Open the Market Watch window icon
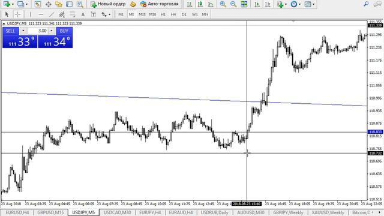The height and width of the screenshot is (216, 384). pos(37,4)
